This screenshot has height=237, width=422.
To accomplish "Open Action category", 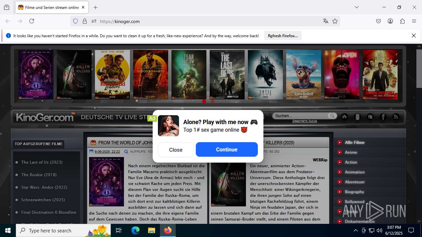I will pyautogui.click(x=351, y=162).
